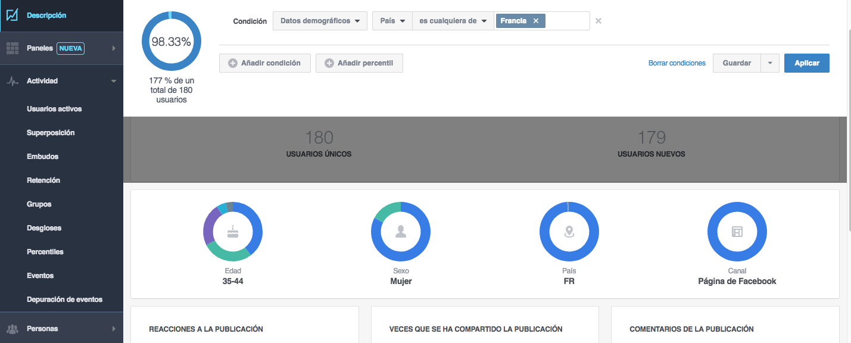Click the Mujer label

[x=401, y=281]
